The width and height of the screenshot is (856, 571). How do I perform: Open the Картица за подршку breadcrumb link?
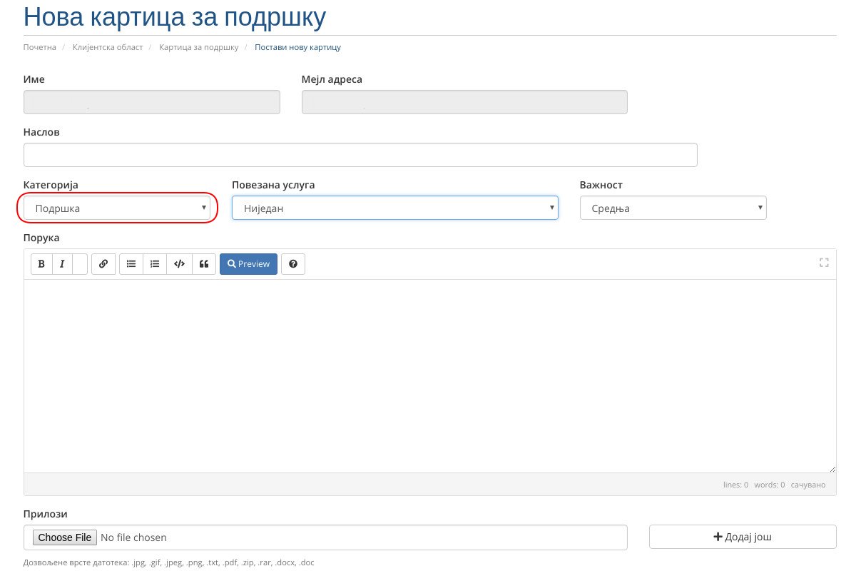(199, 47)
